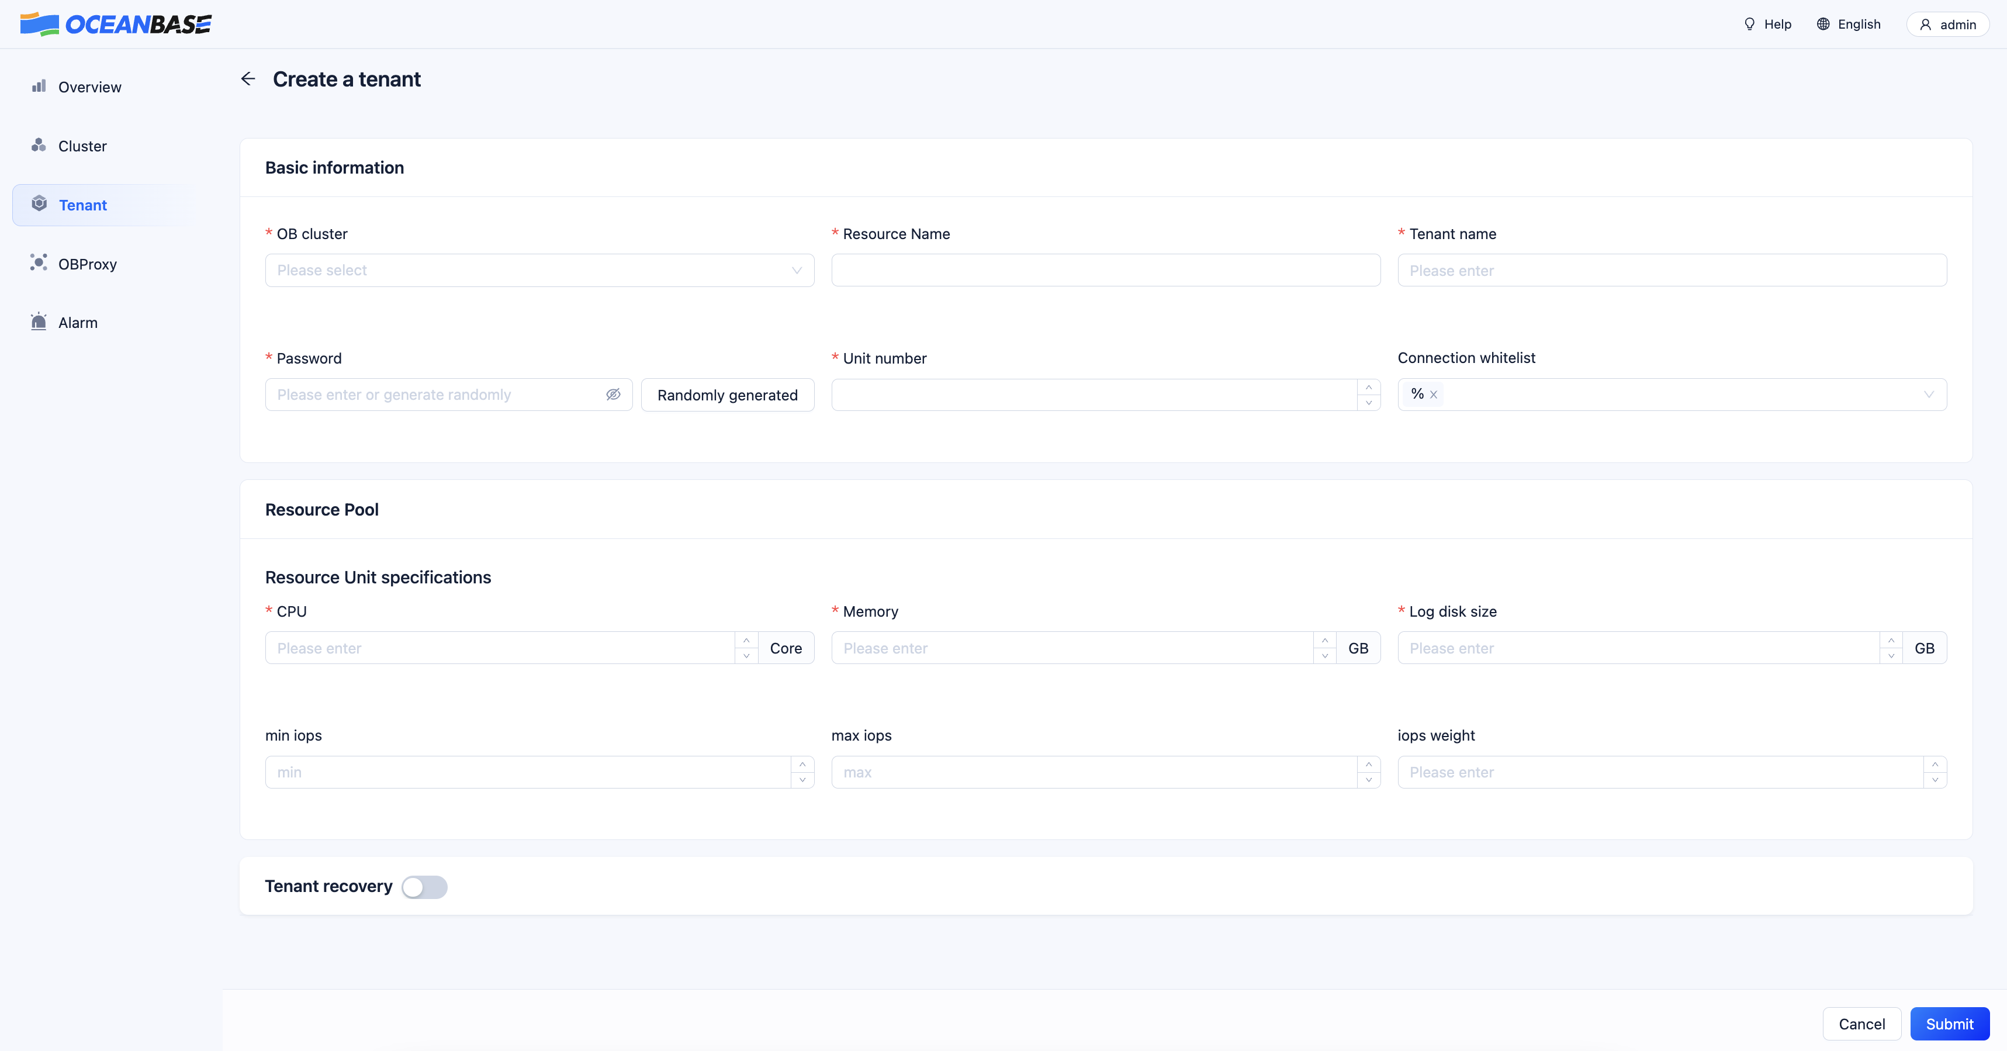
Task: Click the OceanBase logo
Action: click(x=116, y=24)
